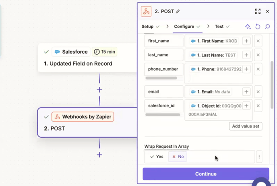
Task: Click the 1. First Name Salesforce pill
Action: pos(214,41)
